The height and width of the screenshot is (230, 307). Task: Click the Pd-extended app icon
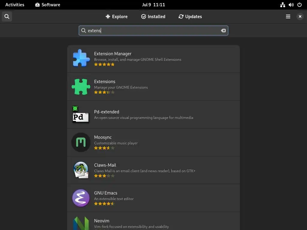pos(81,114)
